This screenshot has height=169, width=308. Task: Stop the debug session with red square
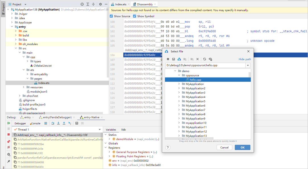pyautogui.click(x=9, y=134)
